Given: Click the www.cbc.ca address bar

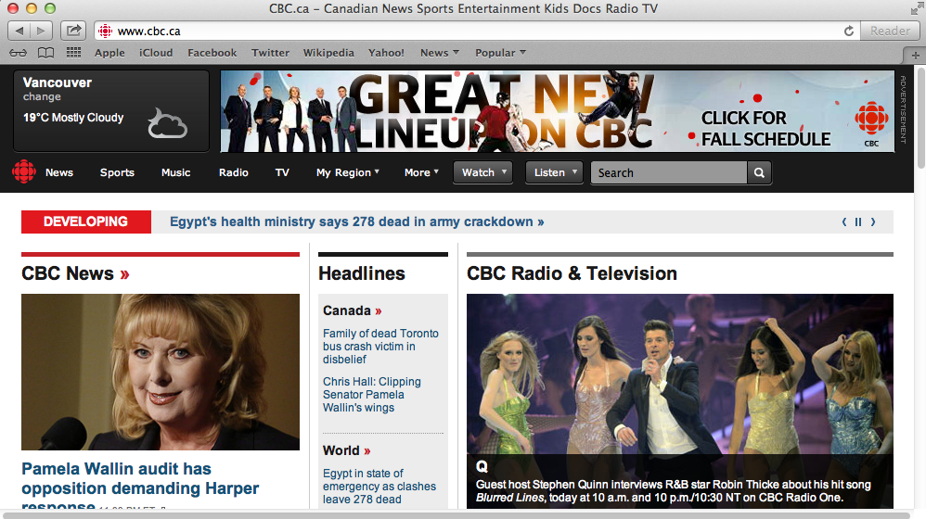Looking at the screenshot, I should (x=472, y=31).
